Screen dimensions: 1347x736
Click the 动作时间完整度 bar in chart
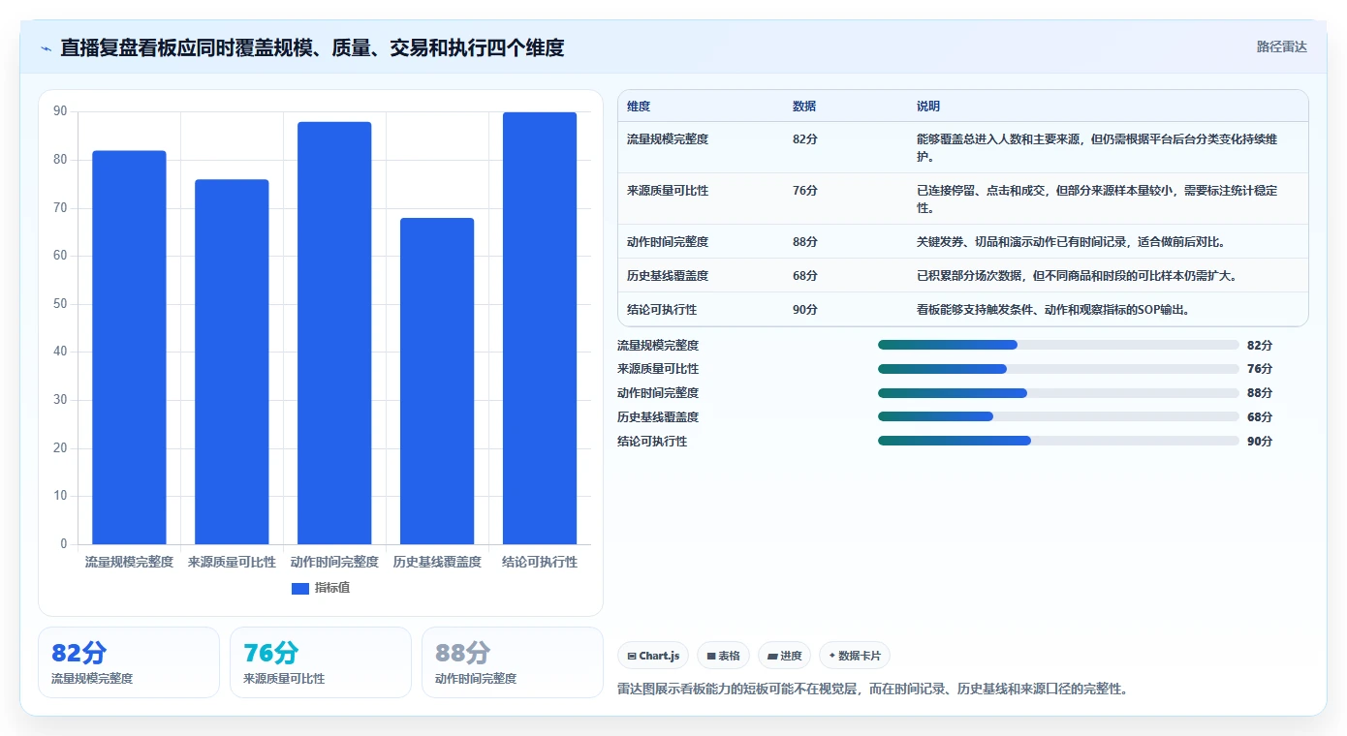[334, 333]
